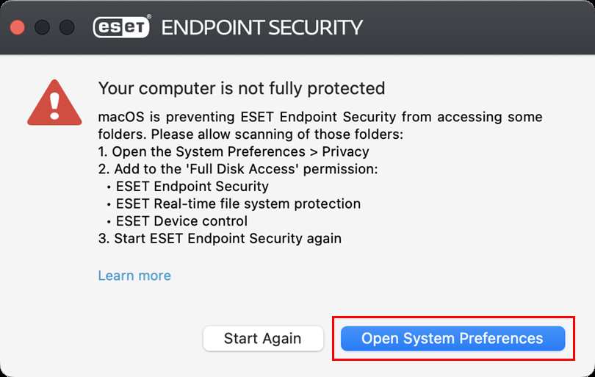Click the empty title bar area

477,28
